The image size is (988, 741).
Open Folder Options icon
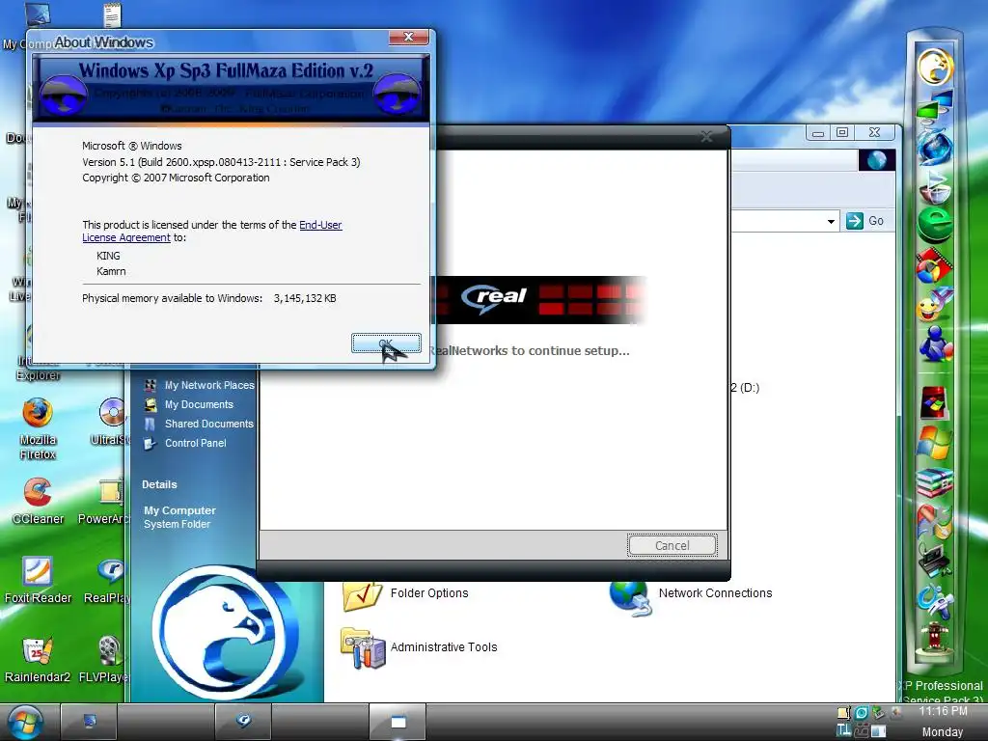(x=362, y=596)
